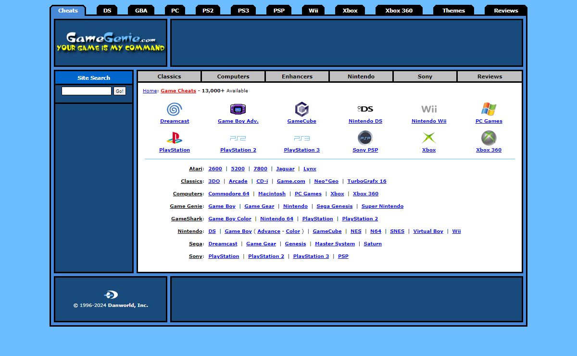This screenshot has height=356, width=577.
Task: Open the N64 link in Nintendo row
Action: (376, 231)
